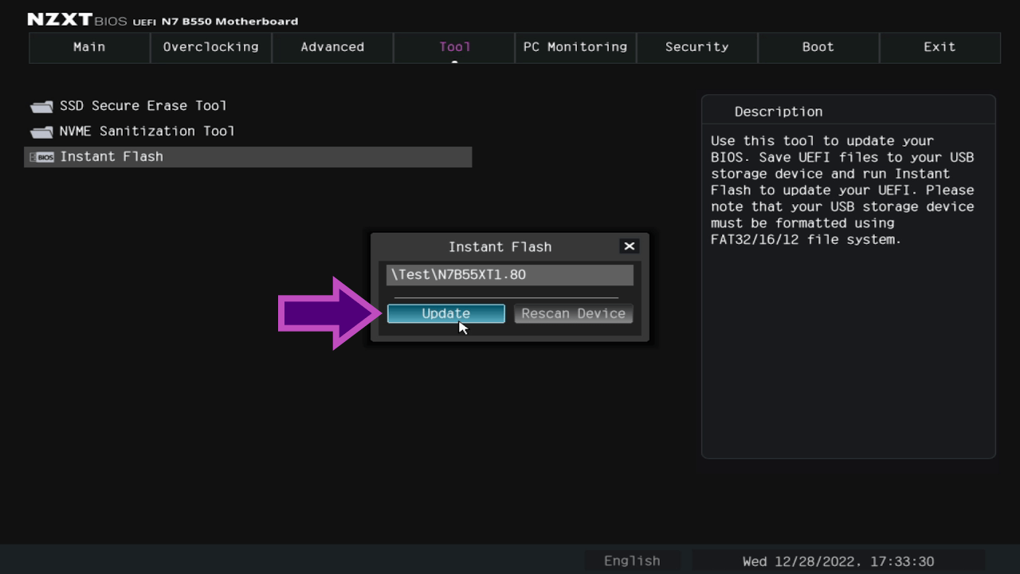Click the Instant Flash dialog title
This screenshot has width=1020, height=574.
pyautogui.click(x=500, y=247)
